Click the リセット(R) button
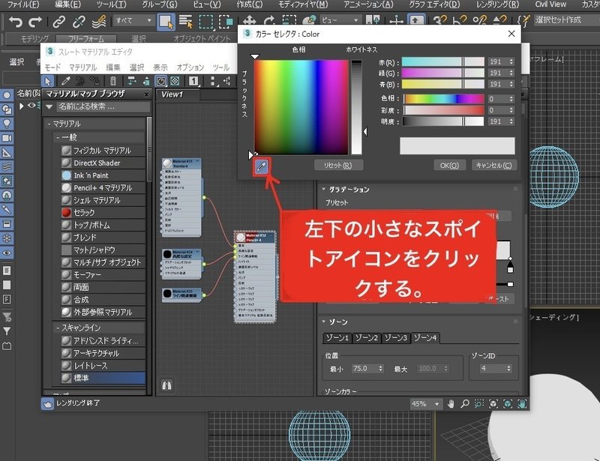The image size is (600, 461). (338, 165)
